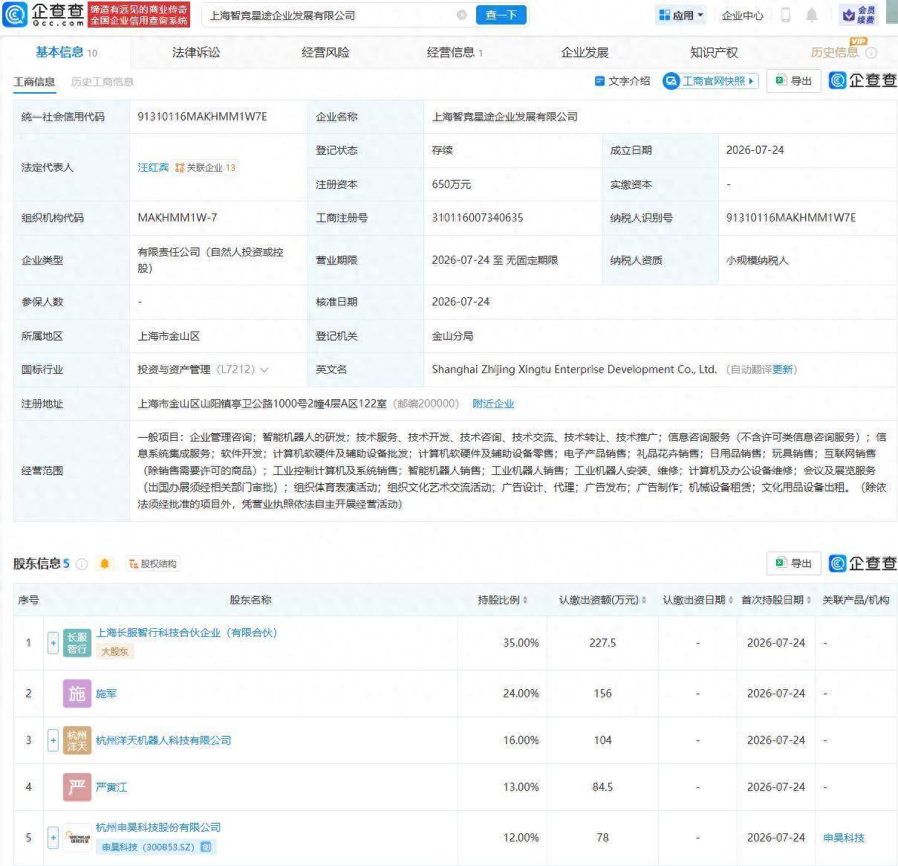Open the 知识产权 tab

pyautogui.click(x=714, y=52)
